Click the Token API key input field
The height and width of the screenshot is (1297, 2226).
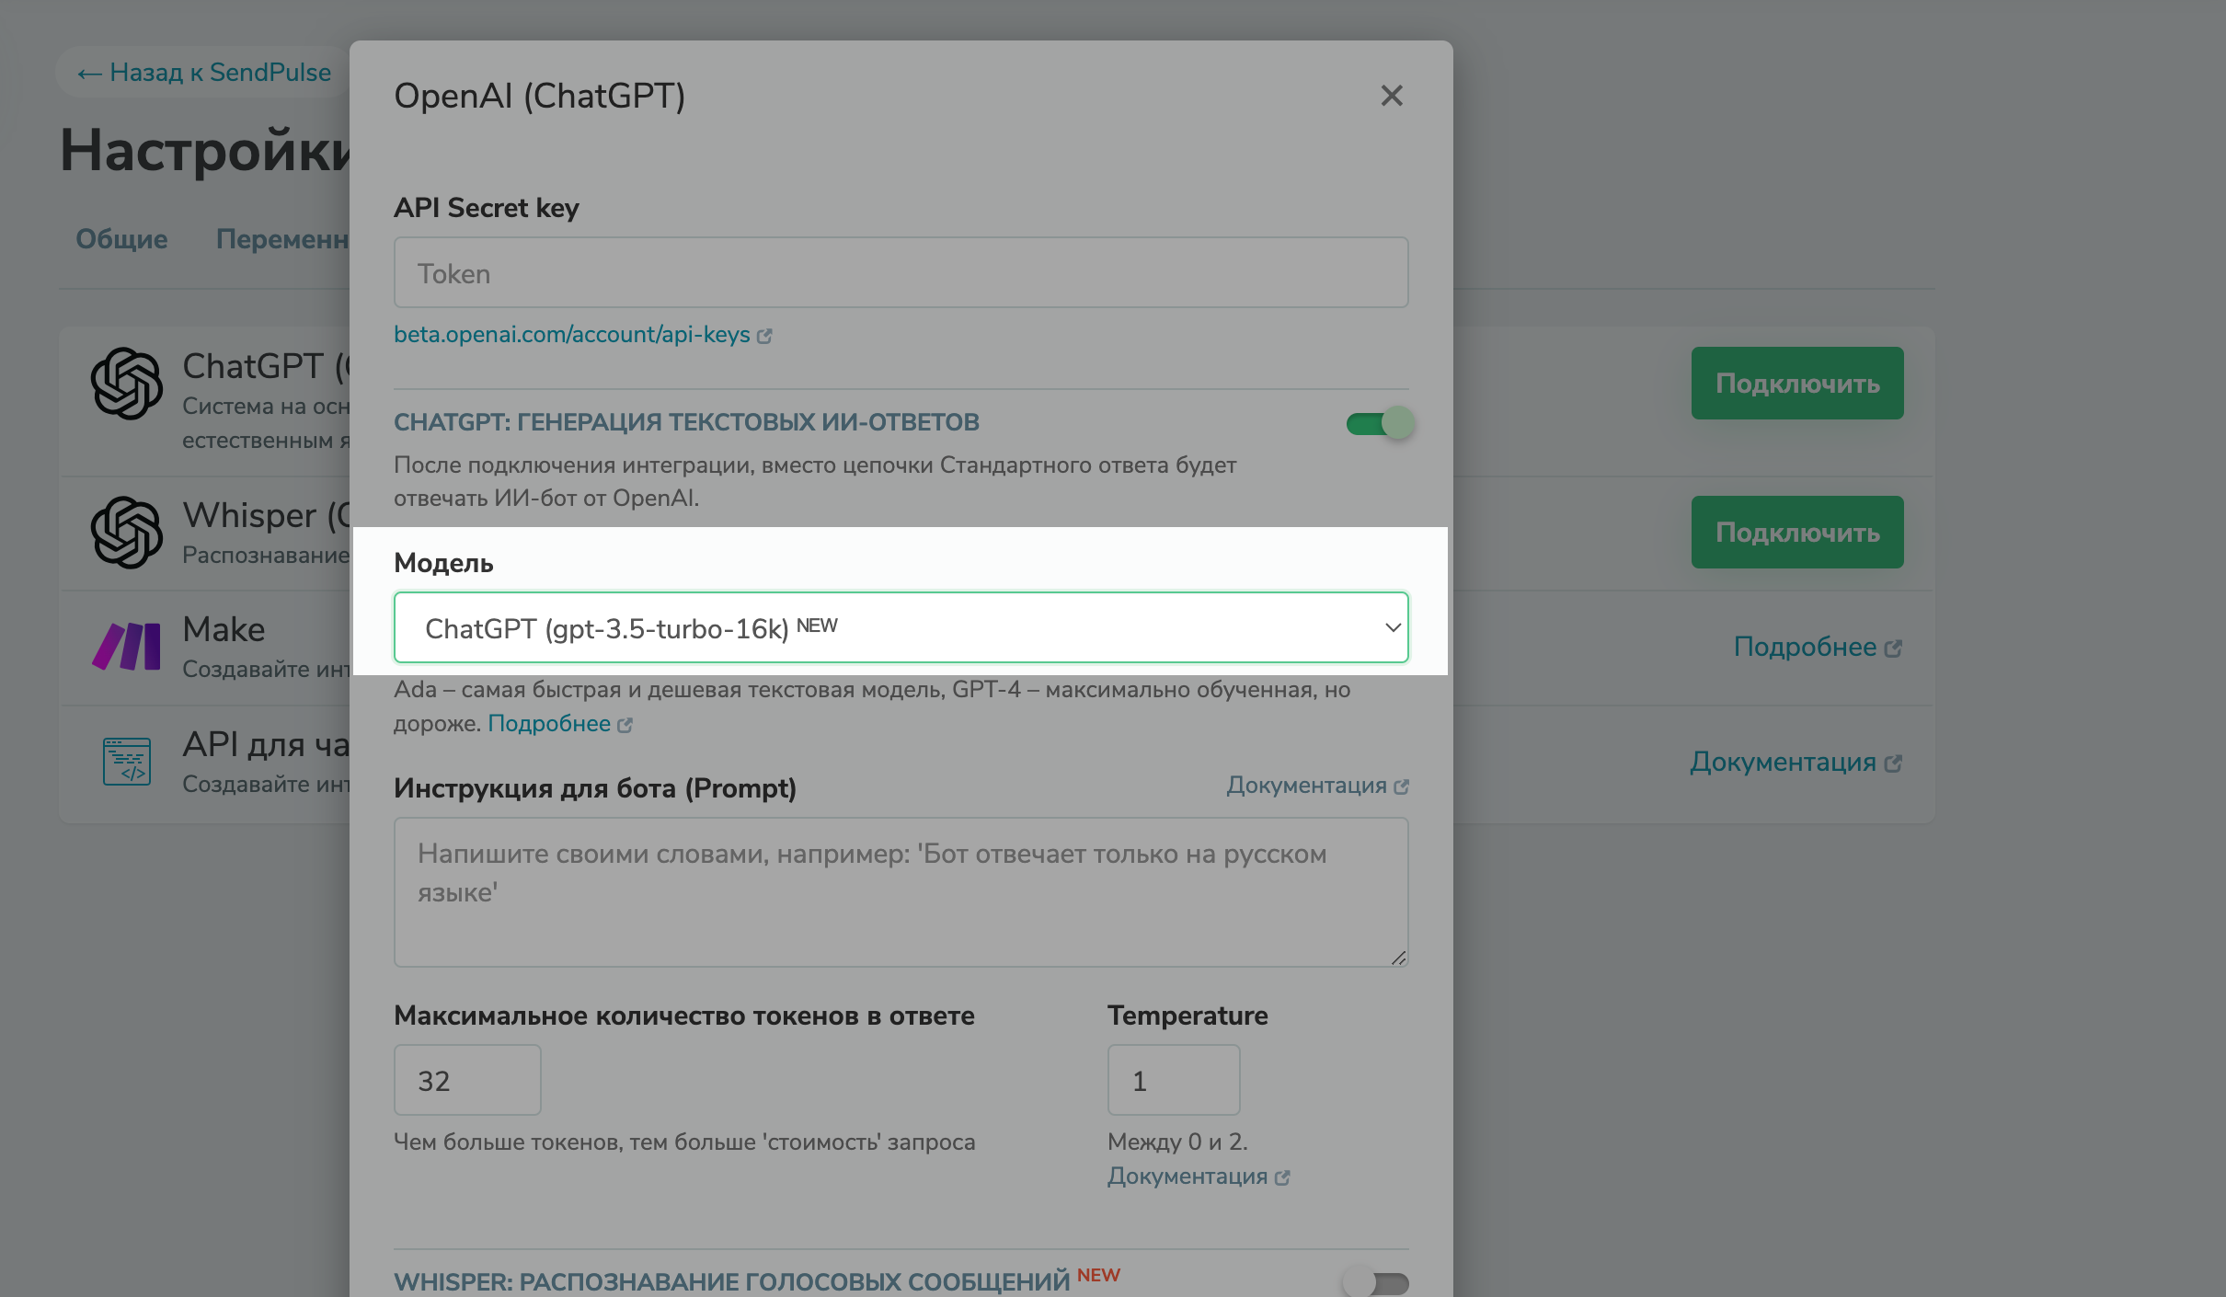tap(901, 272)
